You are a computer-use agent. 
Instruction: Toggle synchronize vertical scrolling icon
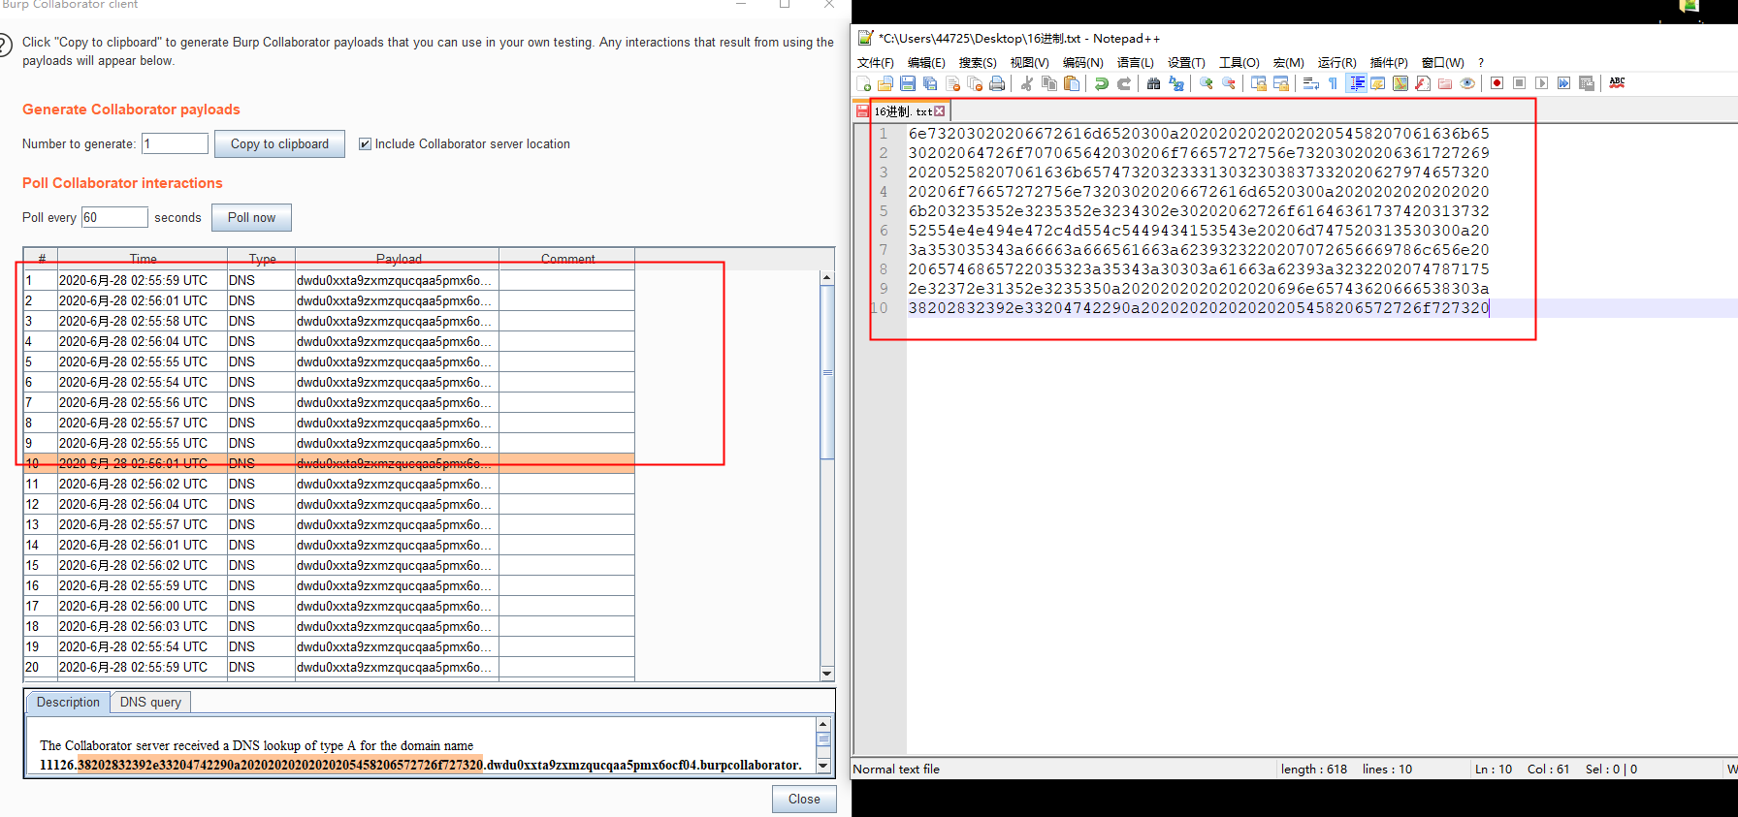coord(1259,83)
